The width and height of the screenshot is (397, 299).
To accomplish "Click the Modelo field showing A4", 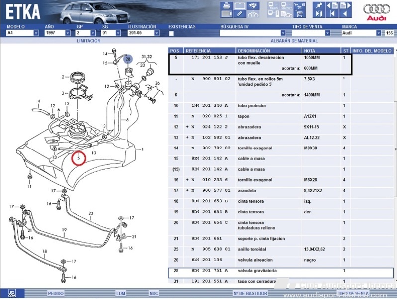I will pyautogui.click(x=20, y=33).
